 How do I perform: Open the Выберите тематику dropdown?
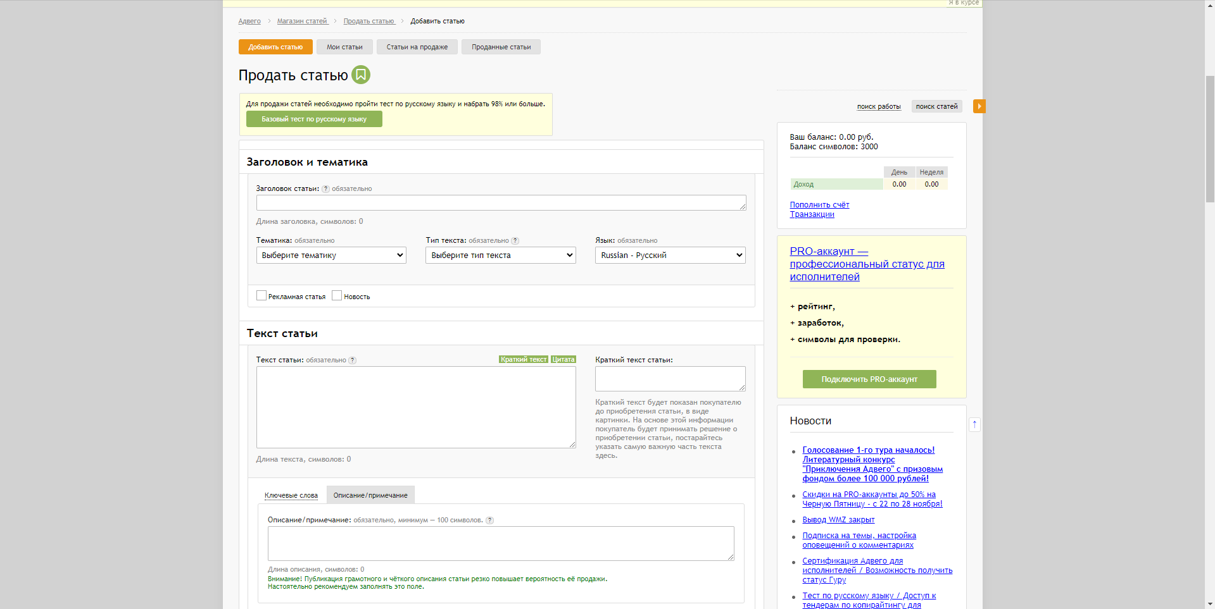tap(331, 255)
